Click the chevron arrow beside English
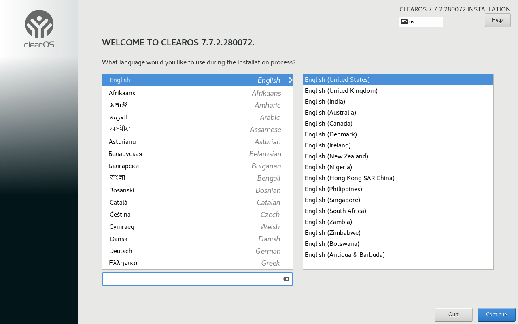The width and height of the screenshot is (518, 324). (290, 80)
